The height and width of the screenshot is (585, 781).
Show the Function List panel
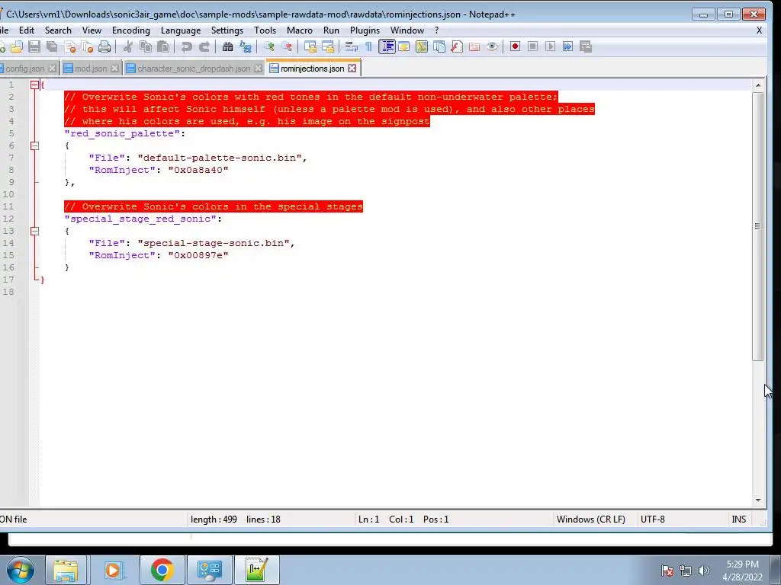[x=457, y=46]
